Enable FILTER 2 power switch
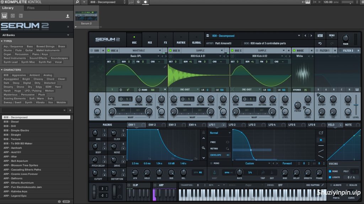Viewport: 364px width, 204px height. tap(341, 51)
